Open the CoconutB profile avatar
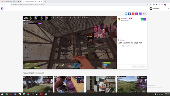170x96 pixels. pos(151,9)
